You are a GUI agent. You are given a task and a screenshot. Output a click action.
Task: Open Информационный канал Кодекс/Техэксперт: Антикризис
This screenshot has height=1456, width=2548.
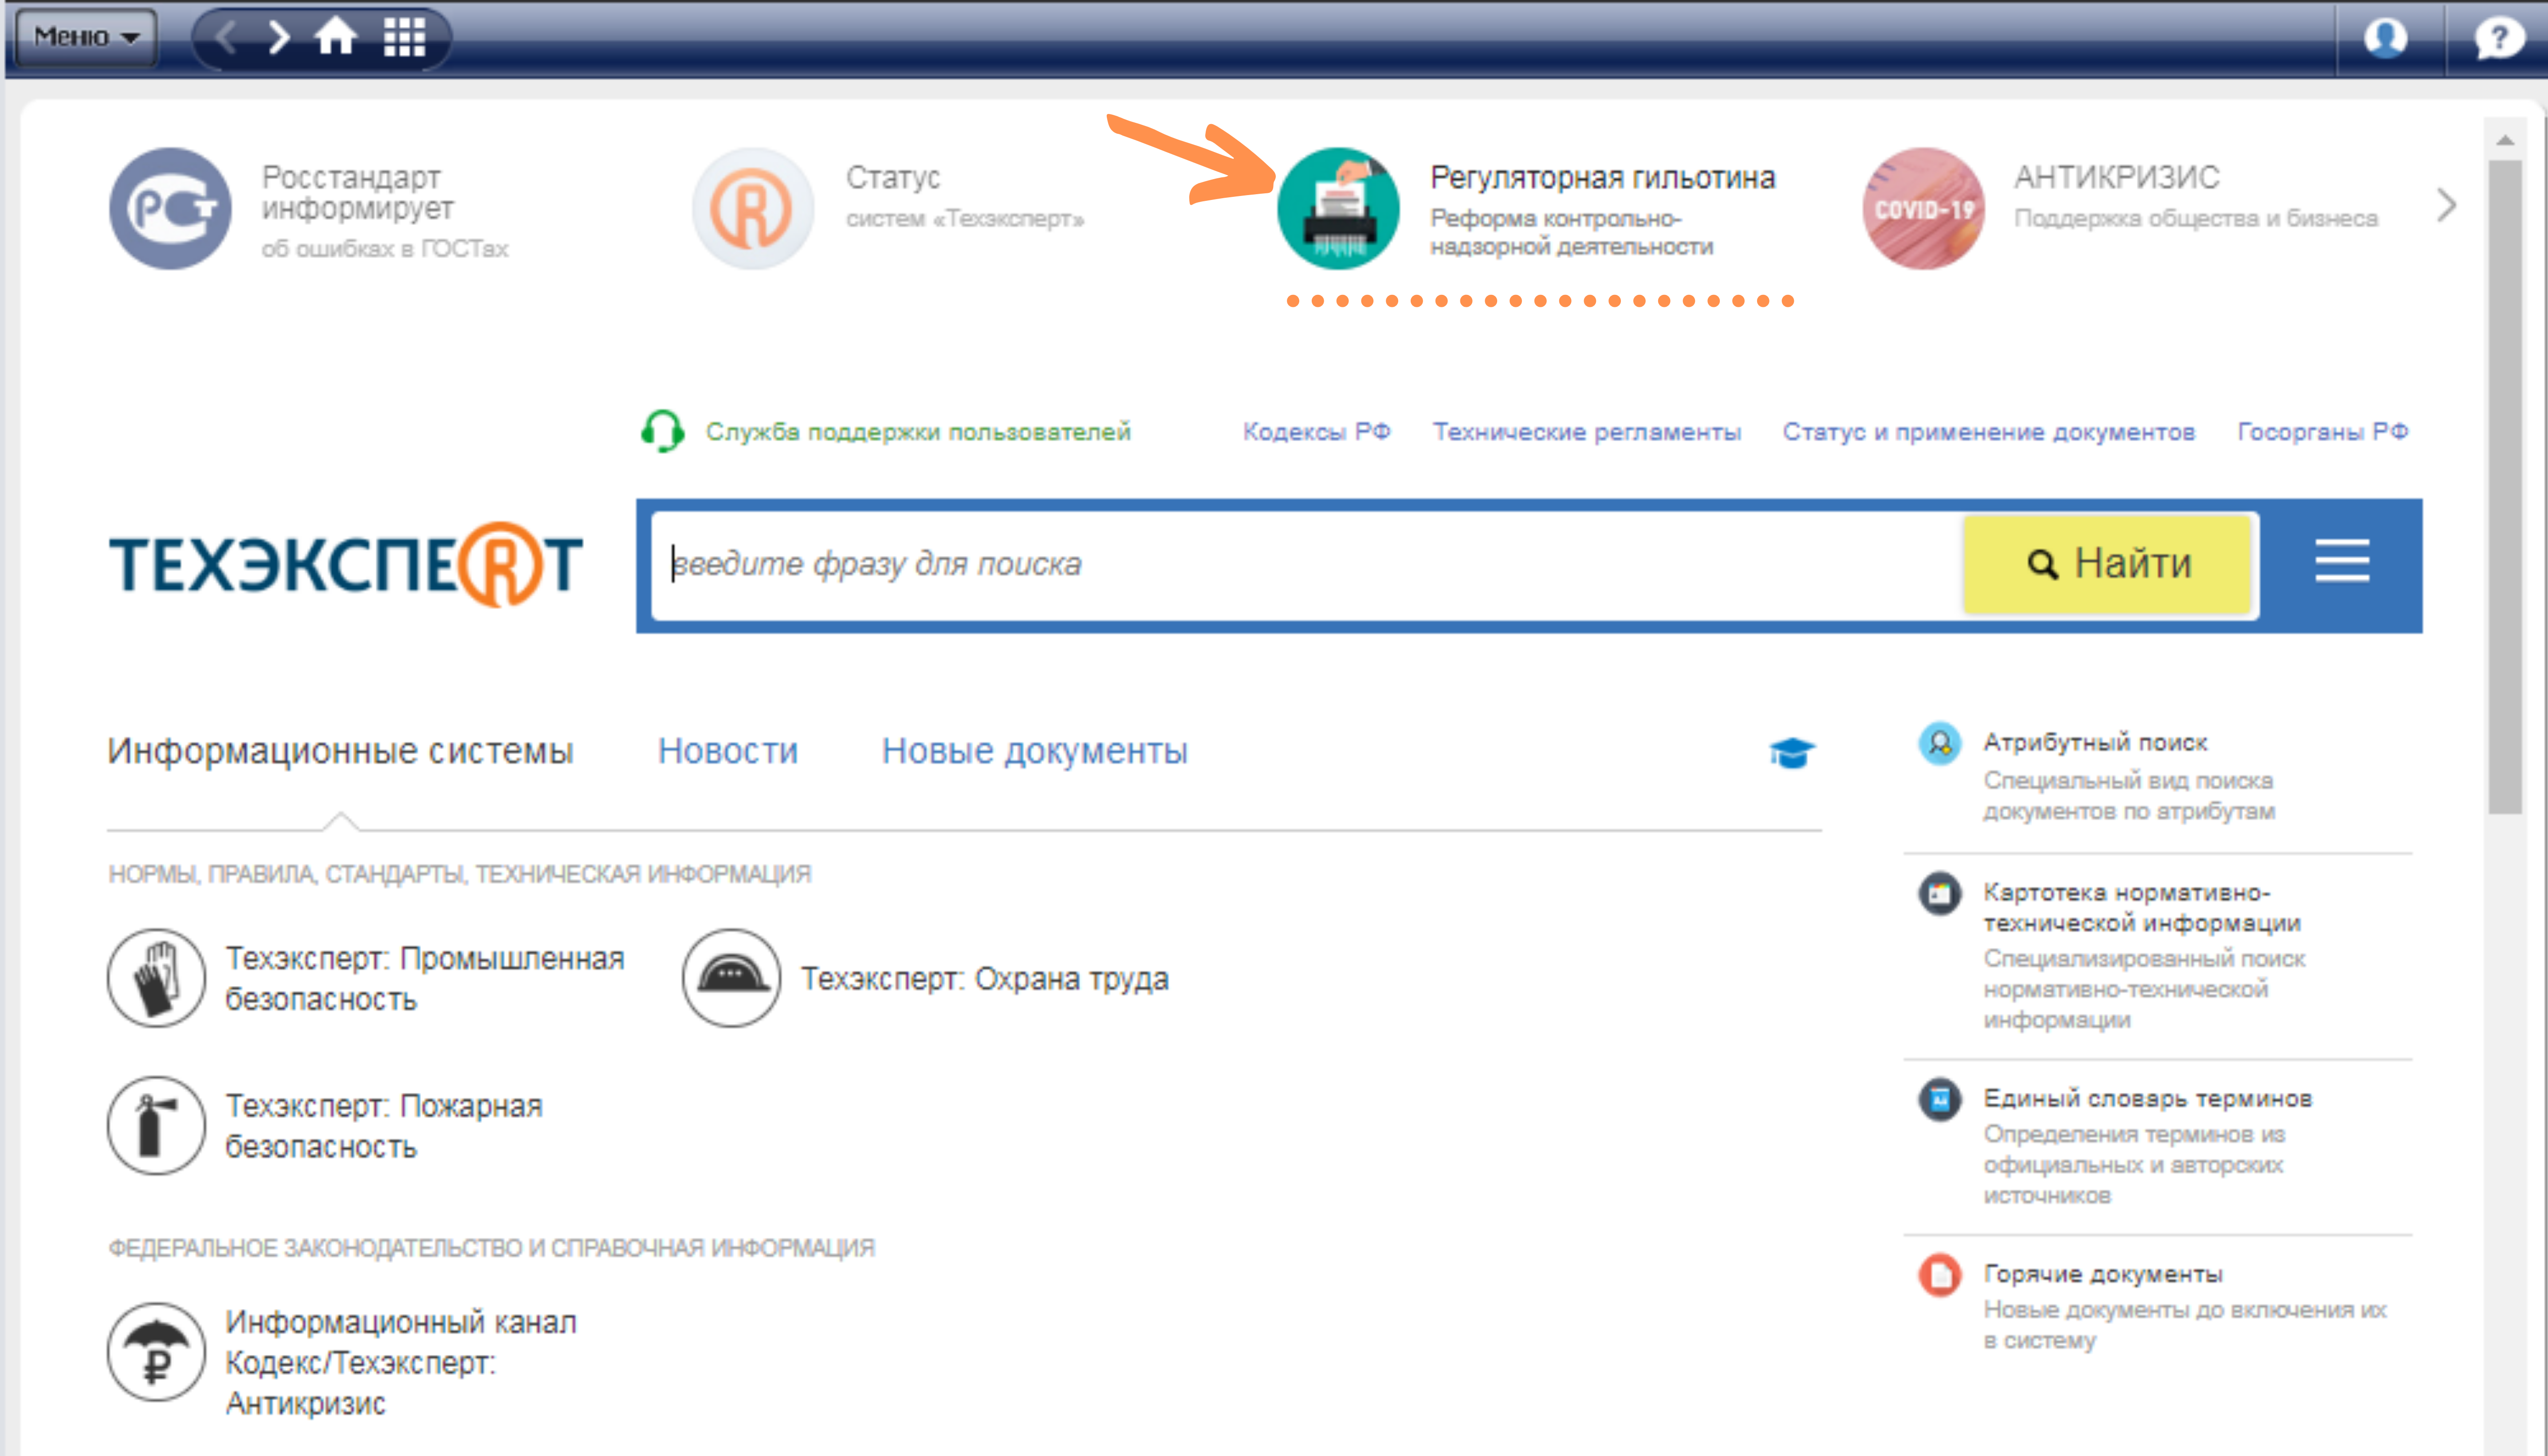point(401,1362)
